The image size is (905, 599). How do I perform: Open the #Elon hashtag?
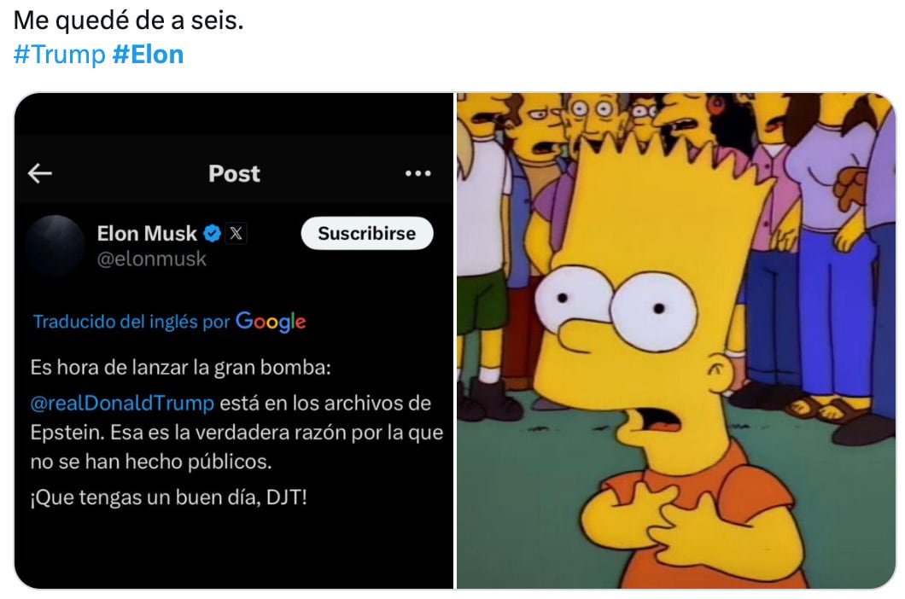(x=149, y=55)
